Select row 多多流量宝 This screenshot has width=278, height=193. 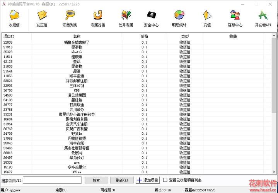pyautogui.click(x=136, y=167)
